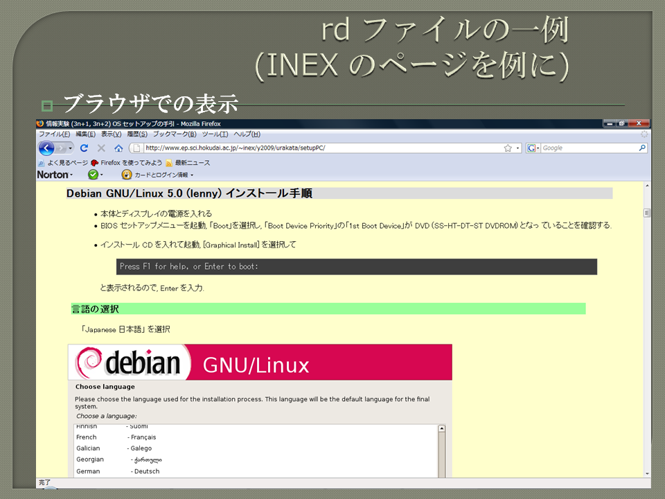Click the 'Press F1 for help' code block
Image resolution: width=665 pixels, height=499 pixels.
coord(357,267)
